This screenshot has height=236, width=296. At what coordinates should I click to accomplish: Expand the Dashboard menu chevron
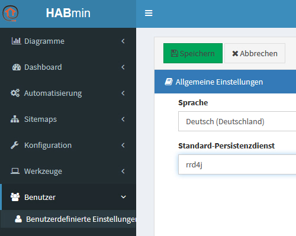(x=123, y=67)
